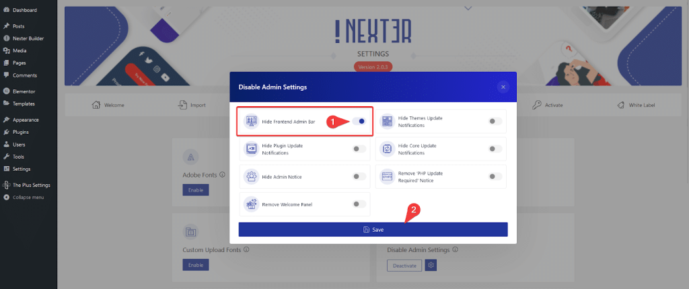Click the Custom Upload Fonts info icon
The height and width of the screenshot is (289, 689).
(246, 249)
